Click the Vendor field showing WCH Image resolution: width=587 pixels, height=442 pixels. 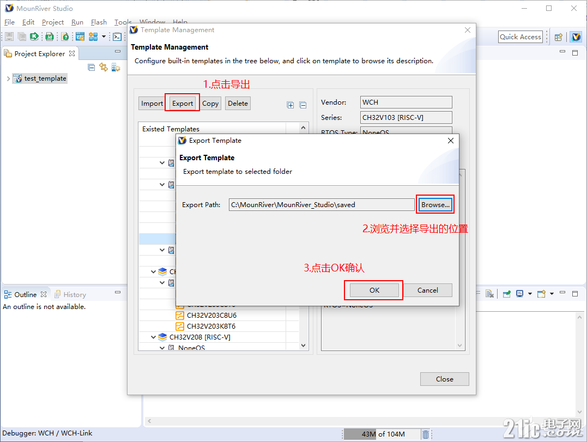pos(406,102)
